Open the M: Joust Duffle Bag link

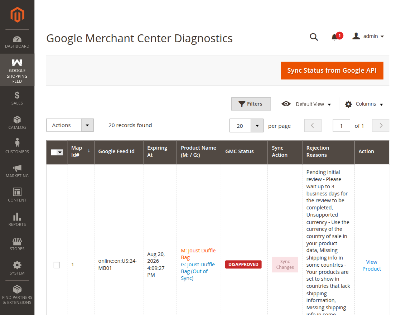[198, 254]
